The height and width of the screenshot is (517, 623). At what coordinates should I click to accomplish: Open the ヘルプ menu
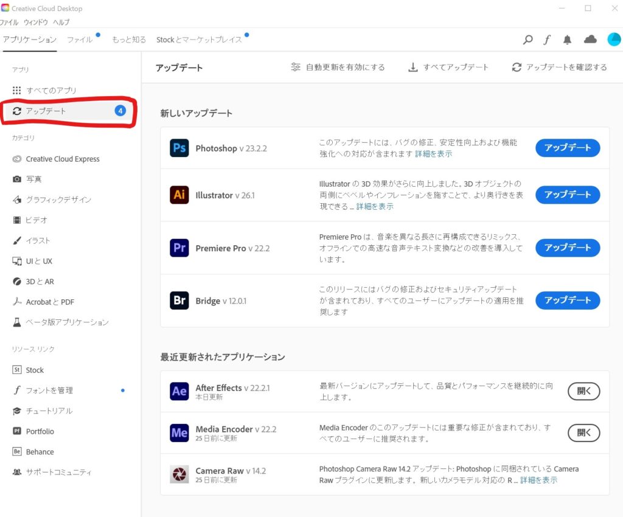[x=61, y=23]
